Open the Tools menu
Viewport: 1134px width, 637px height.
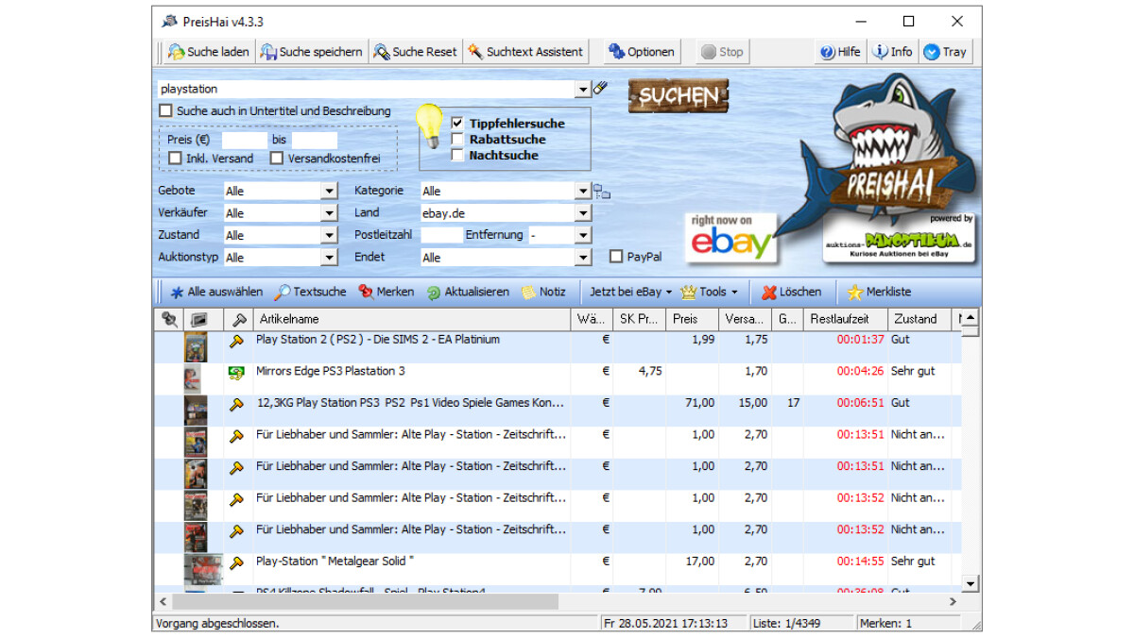(709, 293)
